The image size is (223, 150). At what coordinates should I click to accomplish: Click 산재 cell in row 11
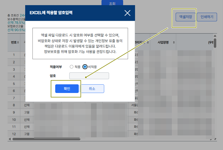[27, 127]
